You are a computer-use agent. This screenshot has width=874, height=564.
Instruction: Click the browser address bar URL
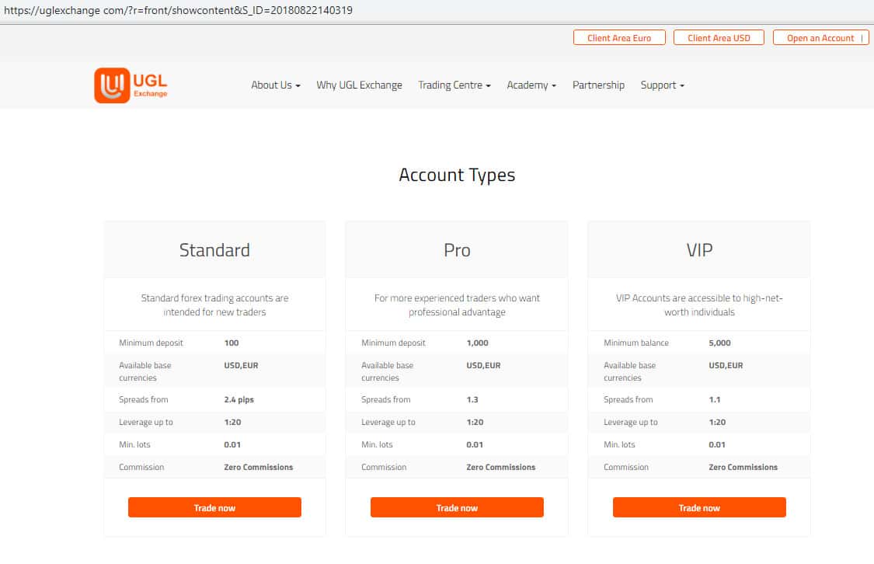tap(179, 10)
